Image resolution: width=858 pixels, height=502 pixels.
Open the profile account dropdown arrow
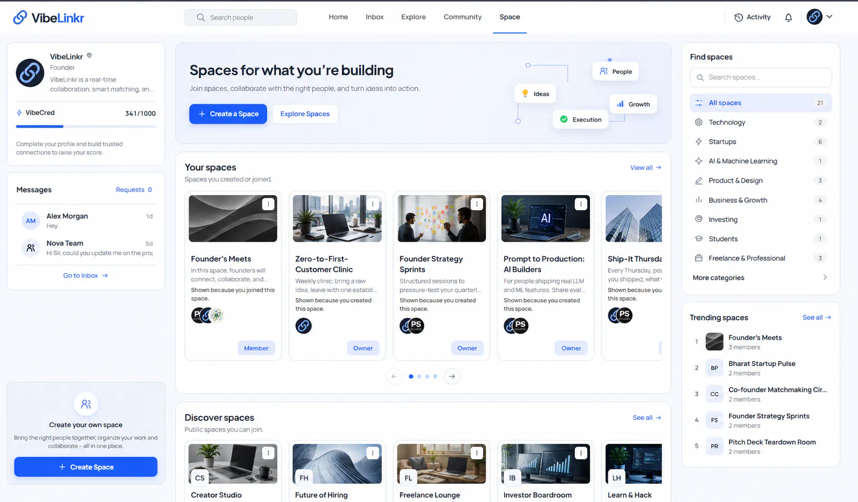click(x=829, y=17)
